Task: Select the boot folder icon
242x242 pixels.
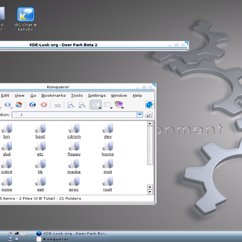Action: click(x=41, y=128)
